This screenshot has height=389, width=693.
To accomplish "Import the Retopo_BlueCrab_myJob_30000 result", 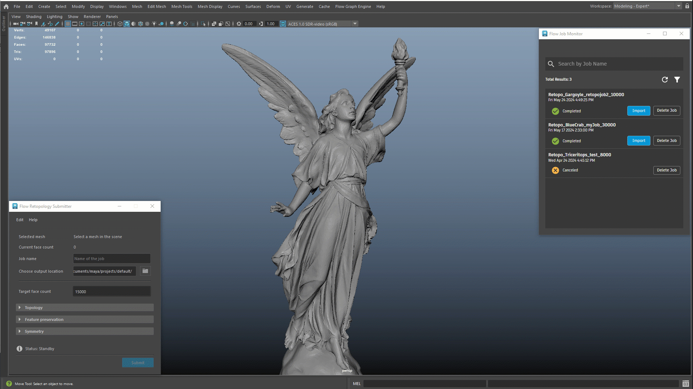I will tap(638, 140).
